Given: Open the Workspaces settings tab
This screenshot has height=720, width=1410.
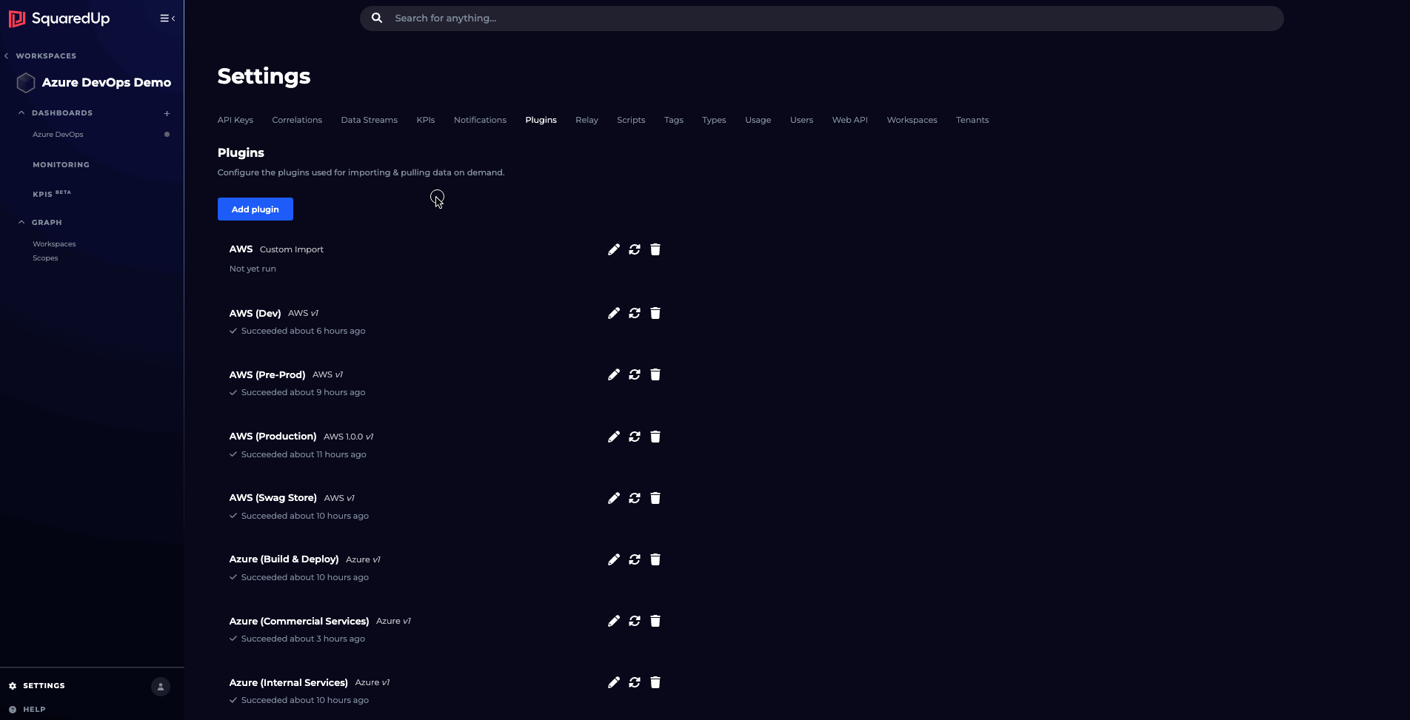Looking at the screenshot, I should [x=912, y=120].
